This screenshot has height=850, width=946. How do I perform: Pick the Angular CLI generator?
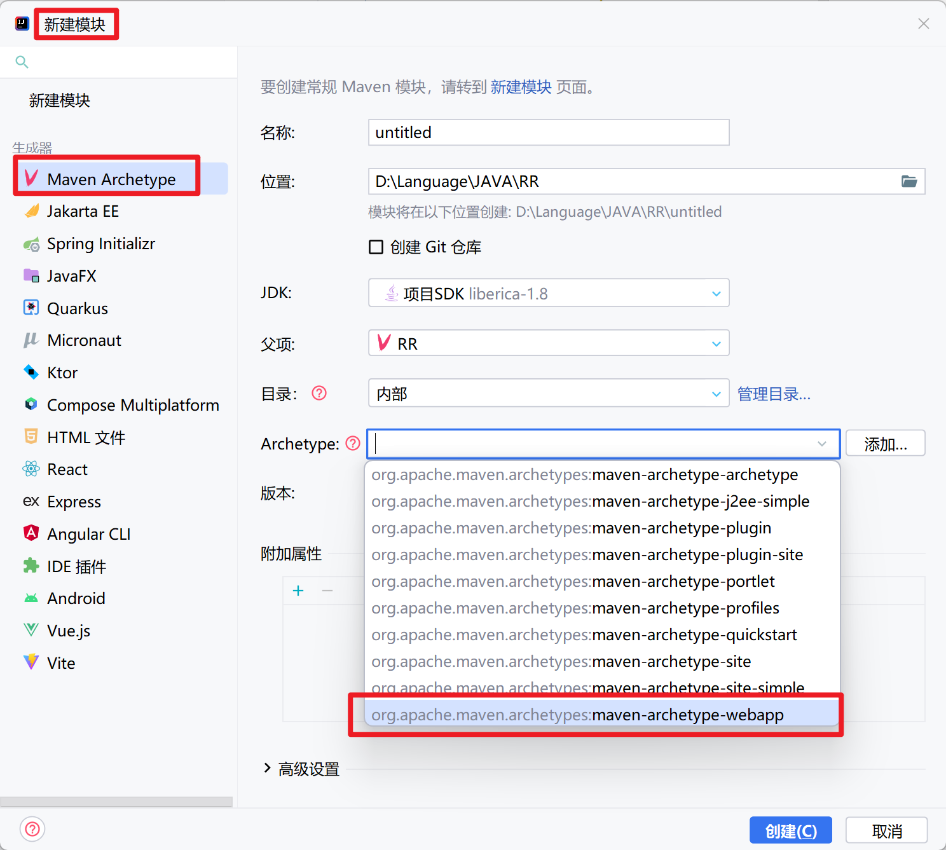pos(88,535)
